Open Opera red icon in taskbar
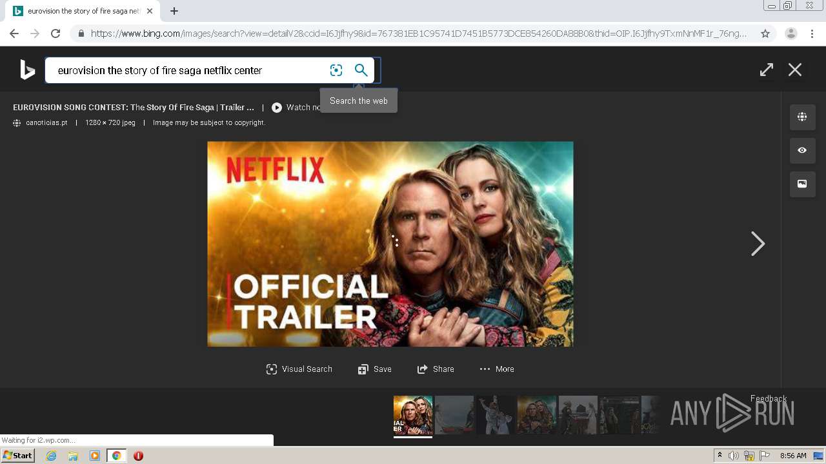This screenshot has width=826, height=464. 138,456
